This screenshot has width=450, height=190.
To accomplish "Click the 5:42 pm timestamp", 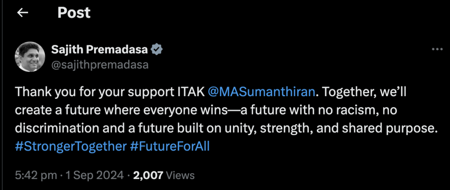I will pos(36,175).
